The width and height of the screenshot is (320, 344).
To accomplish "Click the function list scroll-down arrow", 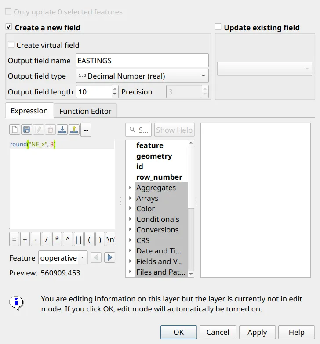I will point(191,274).
